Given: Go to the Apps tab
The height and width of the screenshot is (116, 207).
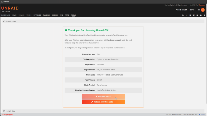Looking at the screenshot, I should pos(67,15).
